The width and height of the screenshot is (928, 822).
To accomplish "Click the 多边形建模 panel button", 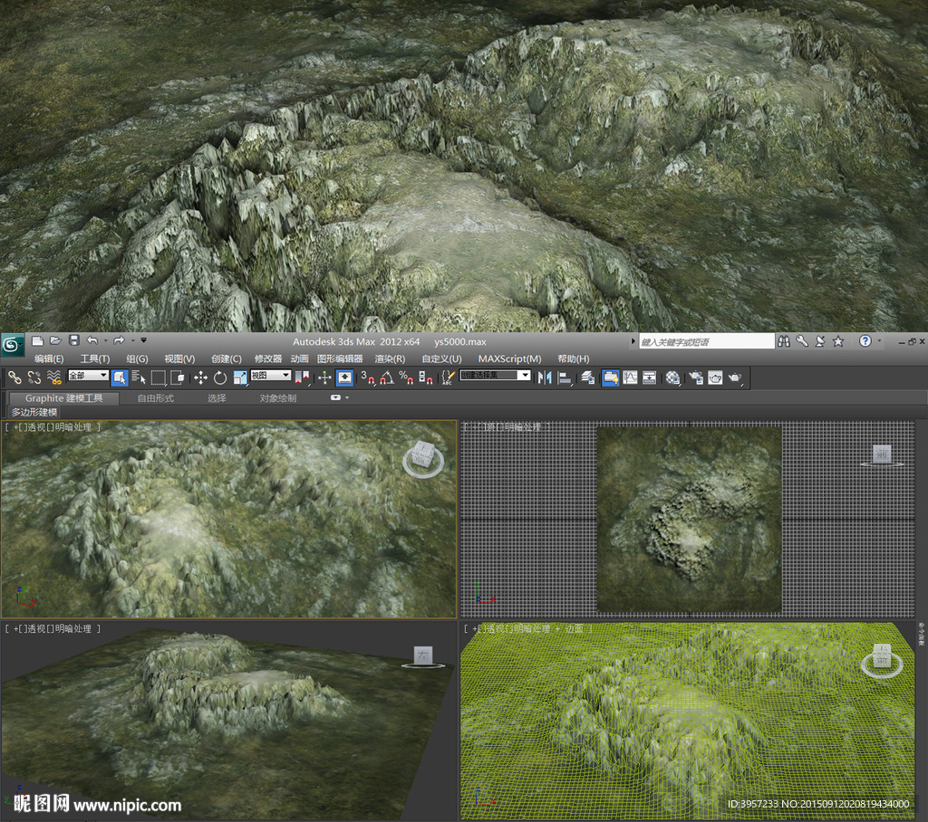I will (34, 412).
